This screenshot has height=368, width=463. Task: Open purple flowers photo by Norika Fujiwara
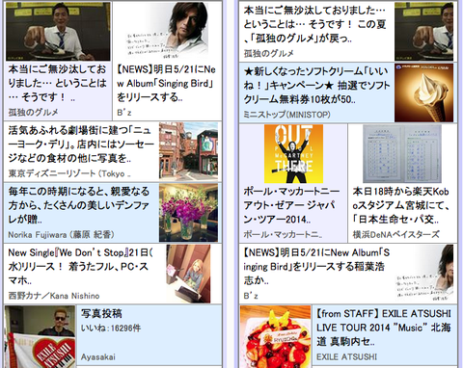(x=188, y=213)
